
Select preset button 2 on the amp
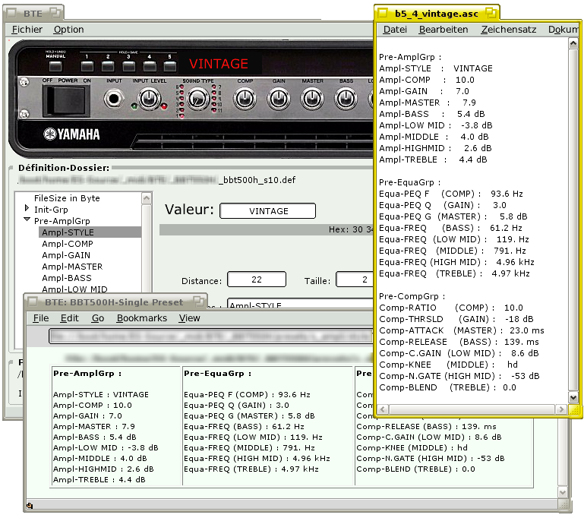pos(108,66)
